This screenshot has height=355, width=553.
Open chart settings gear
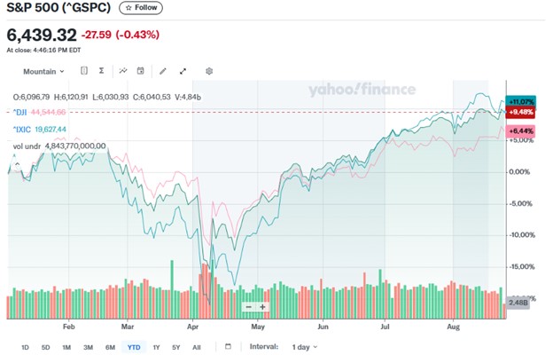(x=209, y=71)
